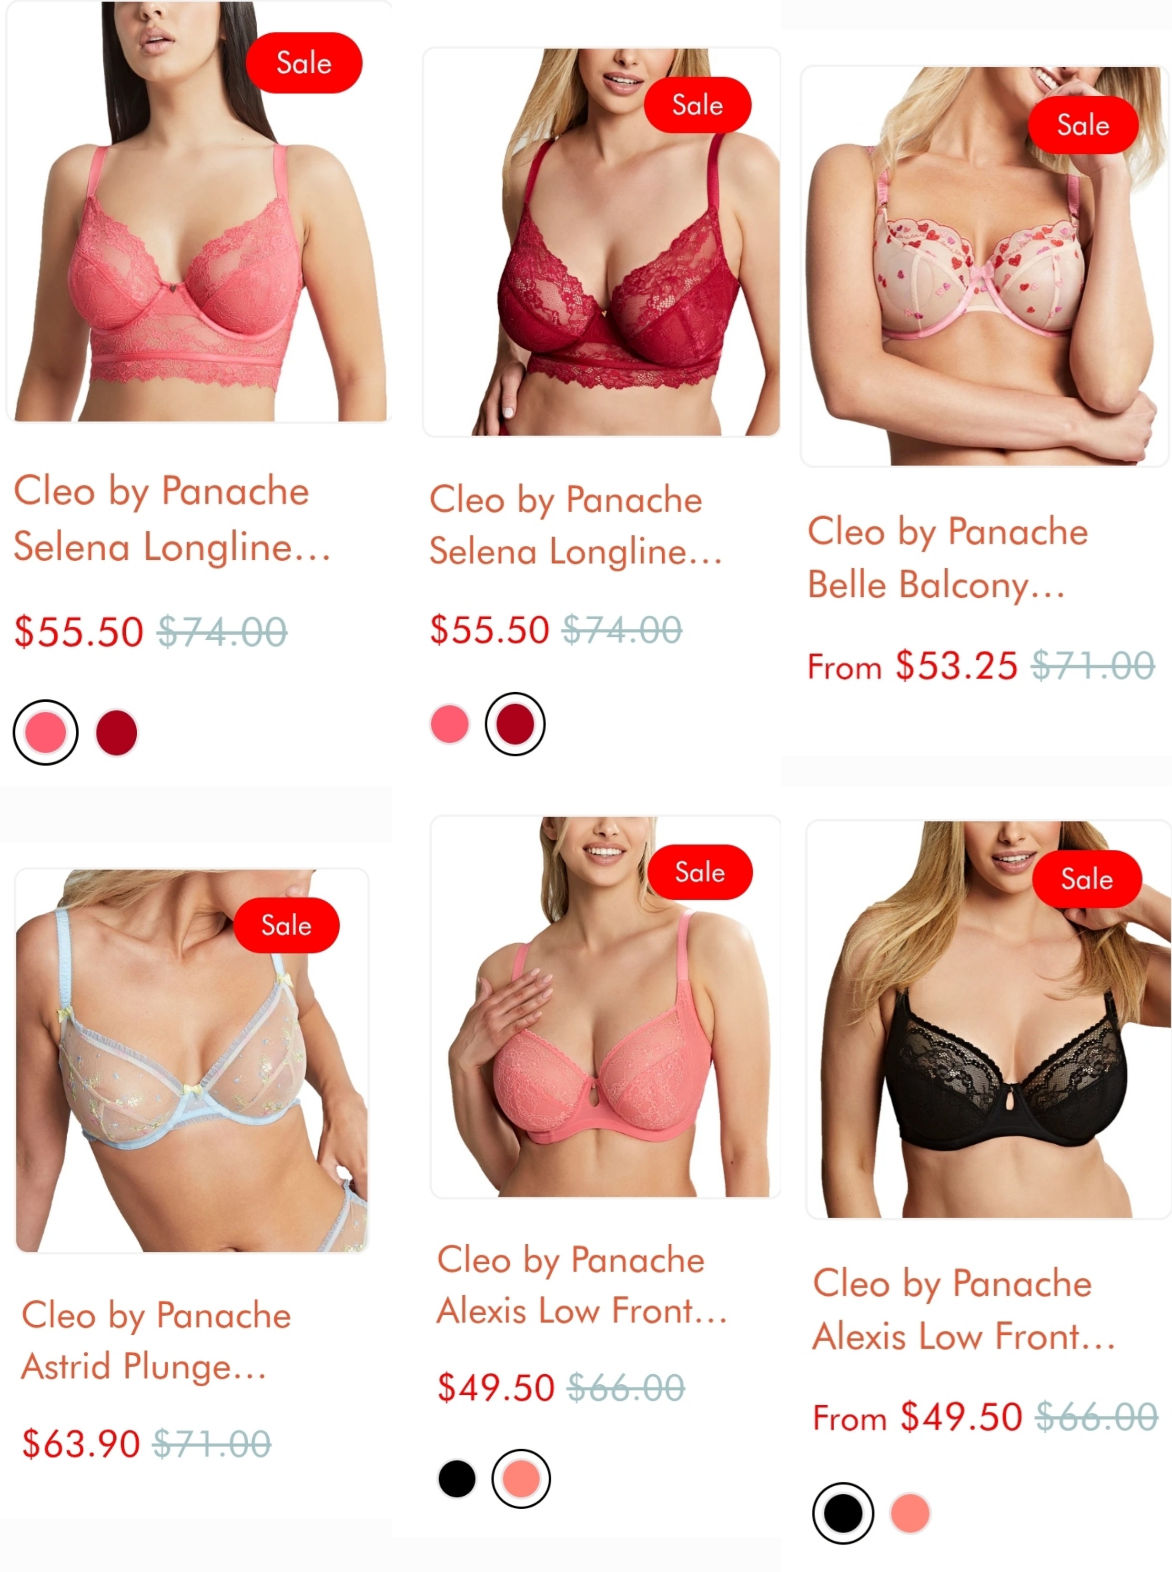Choose pink swatch under red Selena Longline
This screenshot has height=1572, width=1172.
coord(450,724)
